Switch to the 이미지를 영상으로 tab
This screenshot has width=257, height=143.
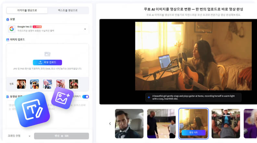pyautogui.click(x=27, y=10)
